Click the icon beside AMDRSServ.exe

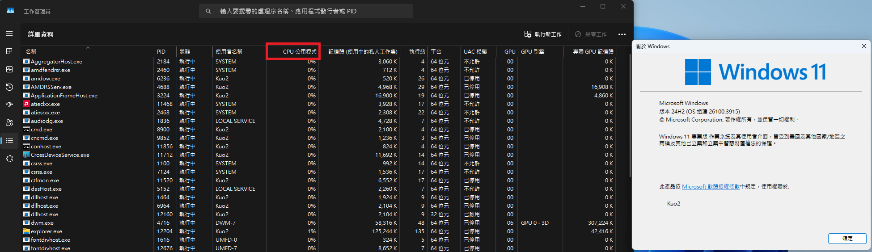pyautogui.click(x=26, y=87)
